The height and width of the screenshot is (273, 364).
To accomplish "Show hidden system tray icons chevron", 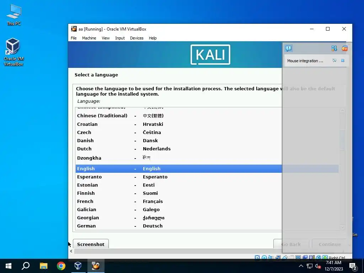I will pos(301,266).
